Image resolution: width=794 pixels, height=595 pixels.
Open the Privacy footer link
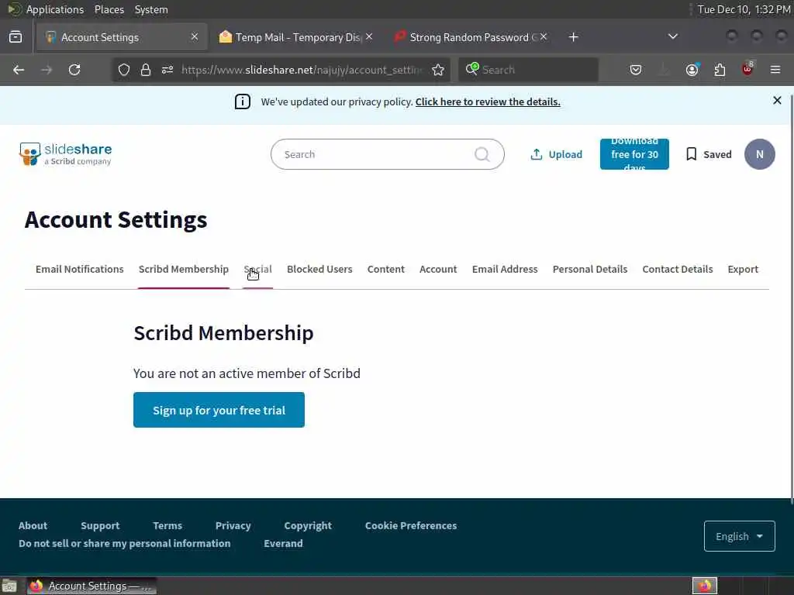[x=233, y=526]
